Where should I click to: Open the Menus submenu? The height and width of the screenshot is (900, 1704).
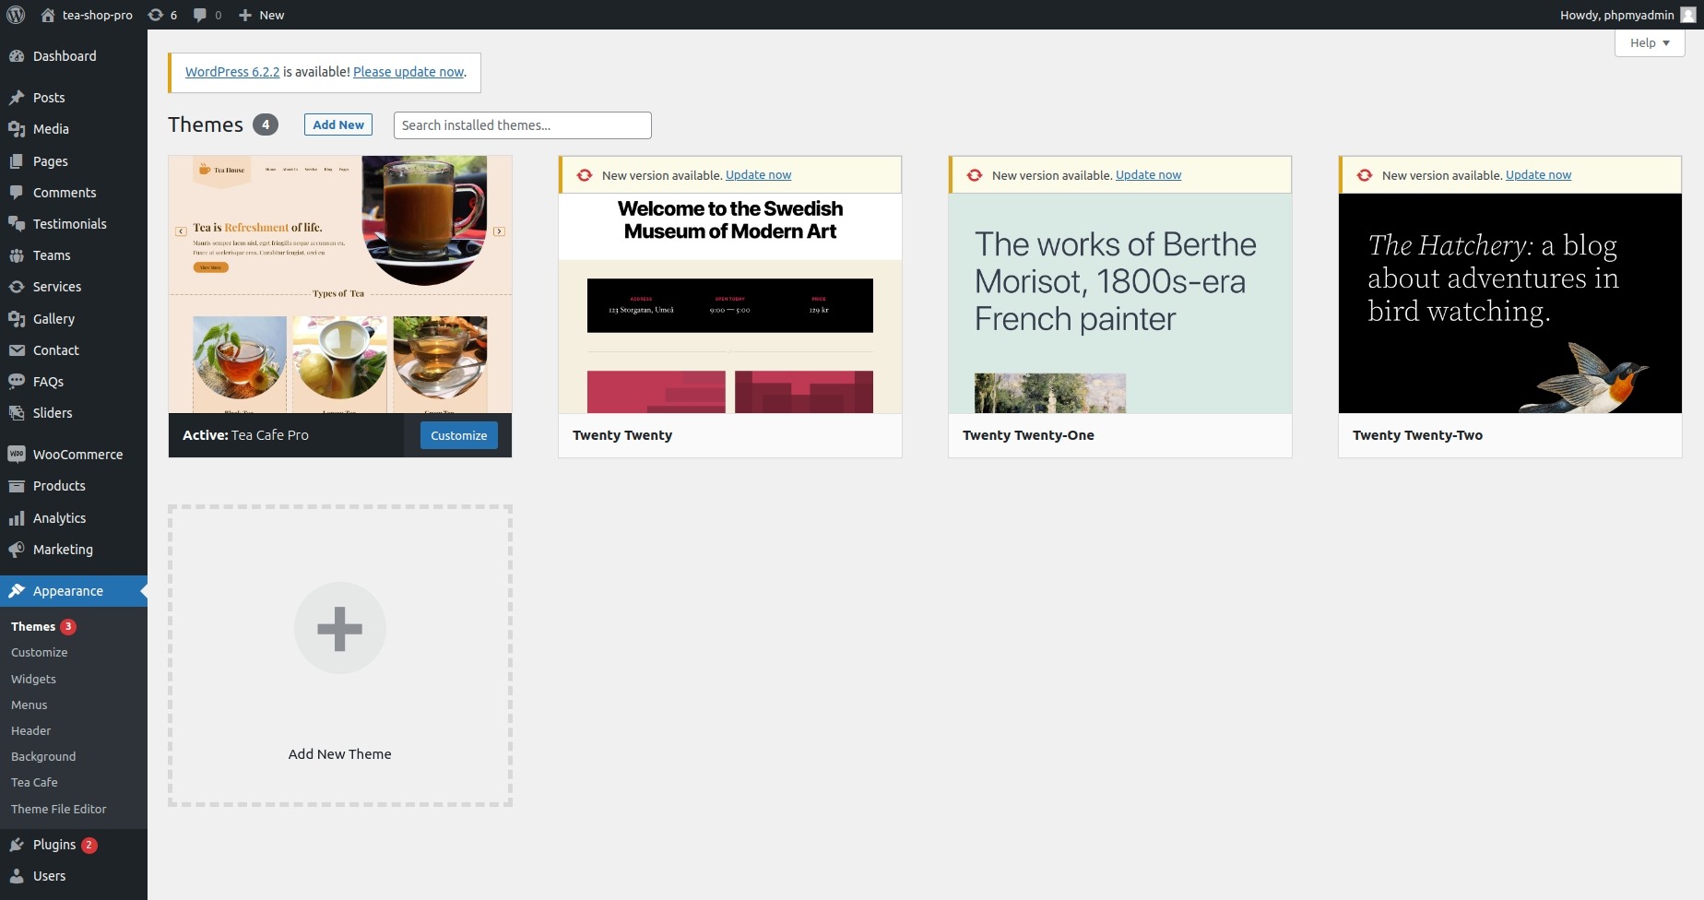pyautogui.click(x=30, y=705)
